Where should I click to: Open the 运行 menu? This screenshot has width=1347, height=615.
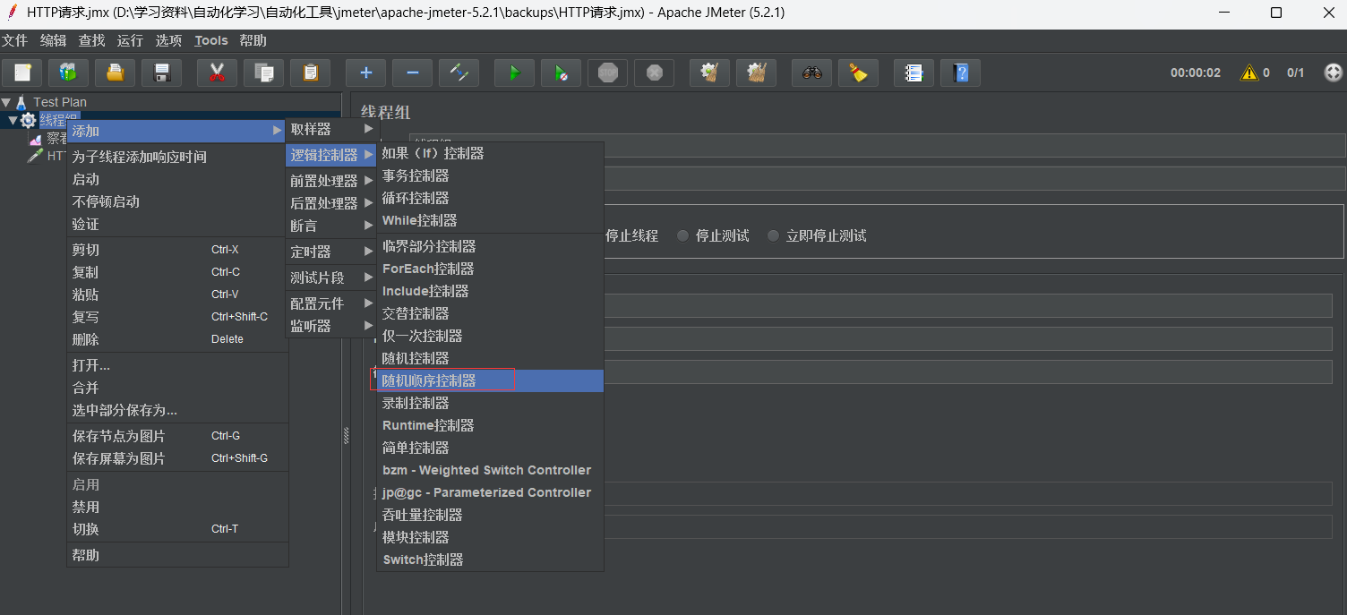[x=130, y=40]
